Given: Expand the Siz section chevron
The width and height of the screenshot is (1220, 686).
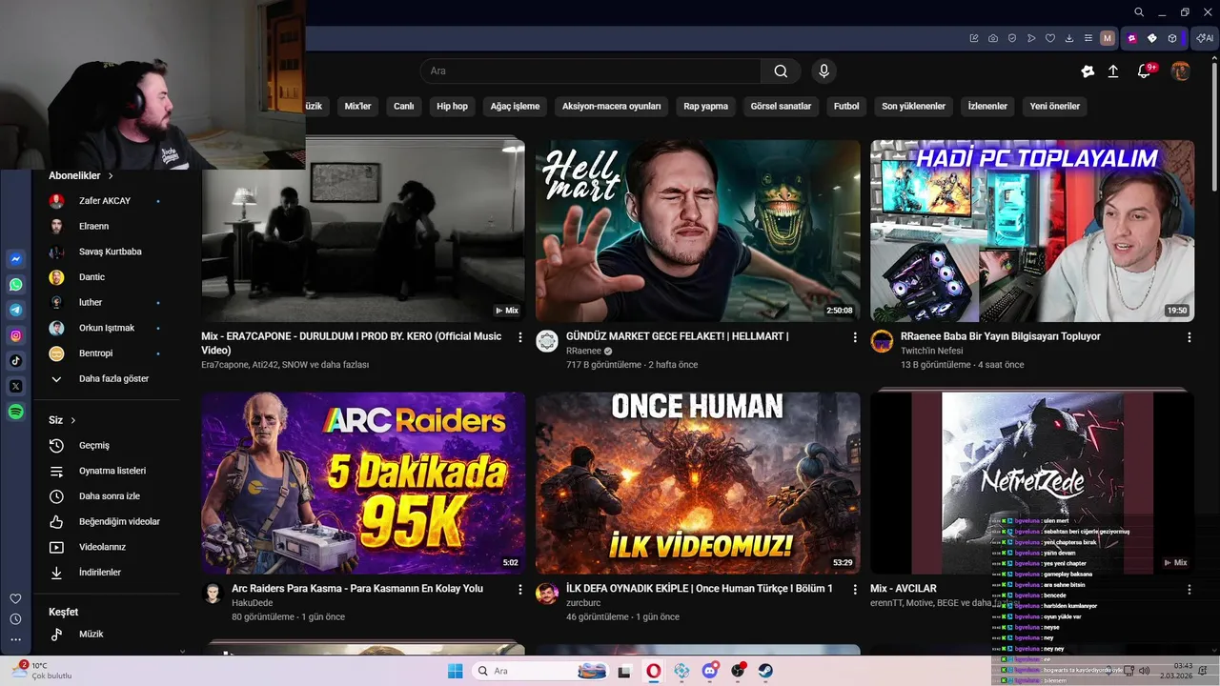Looking at the screenshot, I should tap(72, 420).
